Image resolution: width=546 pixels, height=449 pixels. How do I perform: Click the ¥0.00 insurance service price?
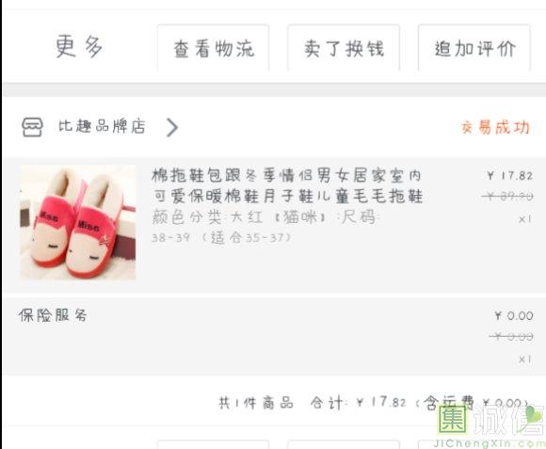514,315
